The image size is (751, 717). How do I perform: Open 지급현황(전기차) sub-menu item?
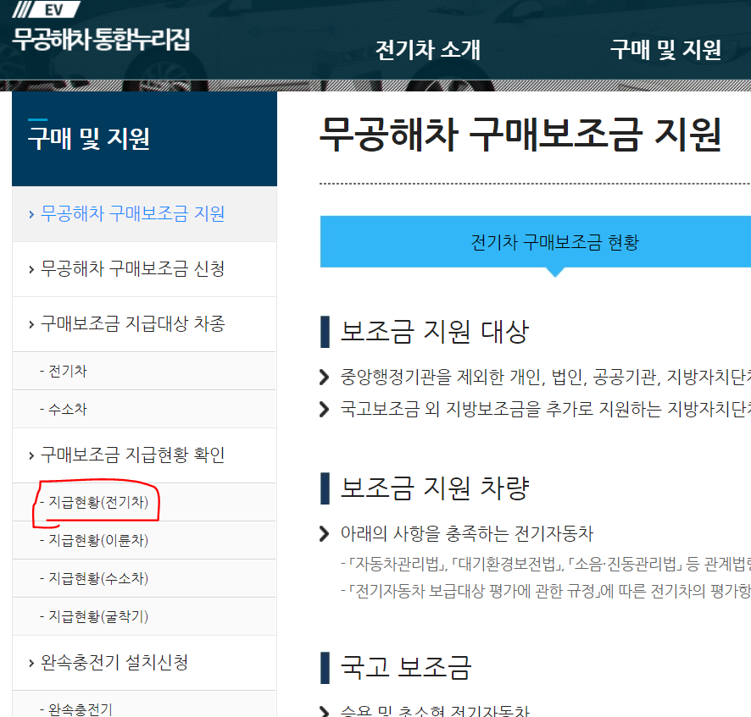tap(144, 502)
